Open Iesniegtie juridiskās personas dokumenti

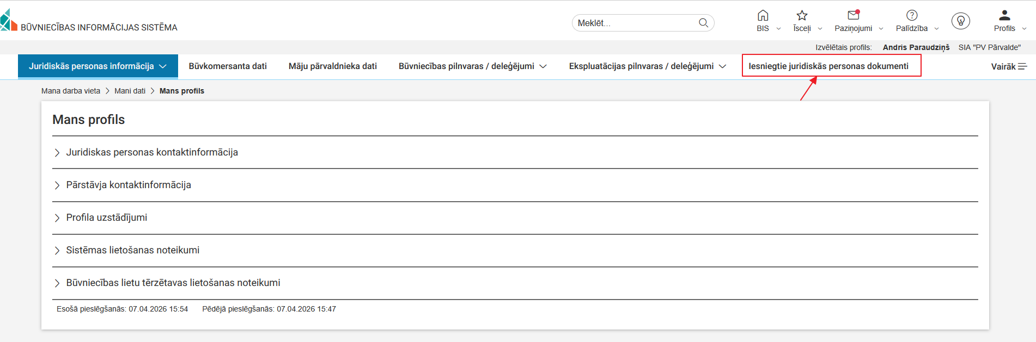(x=828, y=66)
